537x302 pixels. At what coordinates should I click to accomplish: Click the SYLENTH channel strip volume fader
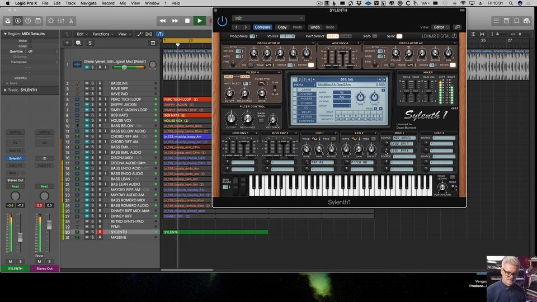pyautogui.click(x=20, y=238)
